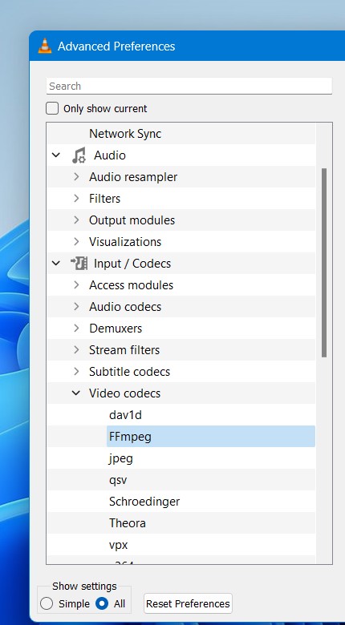The height and width of the screenshot is (625, 345).
Task: Select the Input / Codecs label
Action: (x=132, y=264)
